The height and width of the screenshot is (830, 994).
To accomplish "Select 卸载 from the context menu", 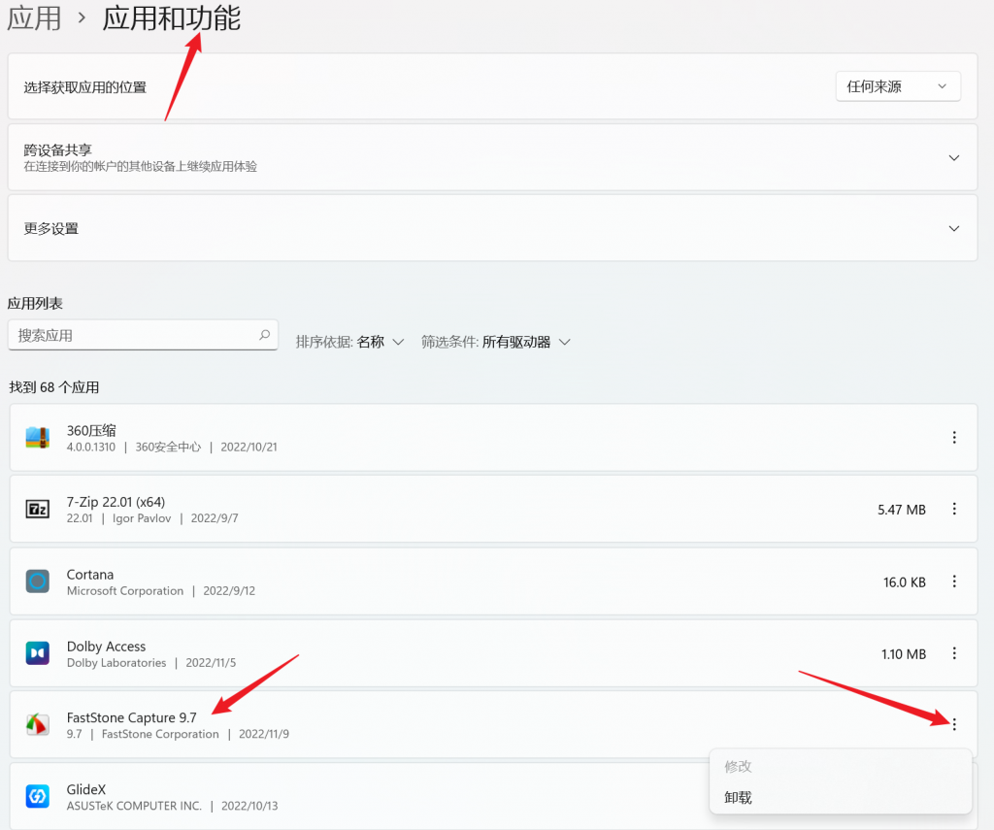I will point(738,798).
